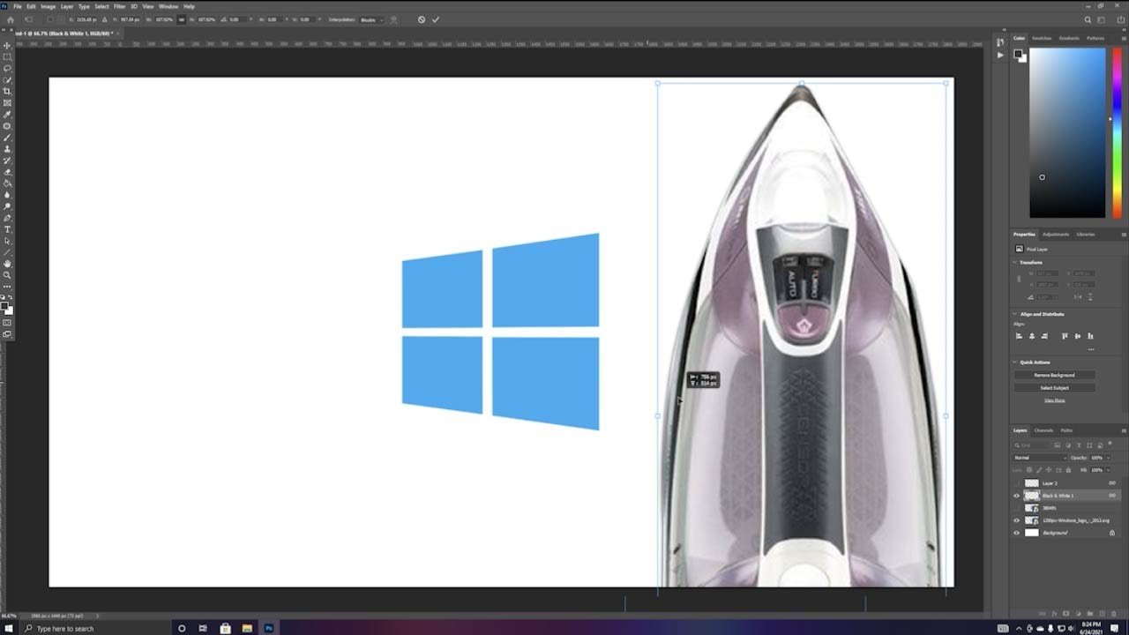Open Task View in the taskbar
Viewport: 1129px width, 635px height.
(x=203, y=628)
